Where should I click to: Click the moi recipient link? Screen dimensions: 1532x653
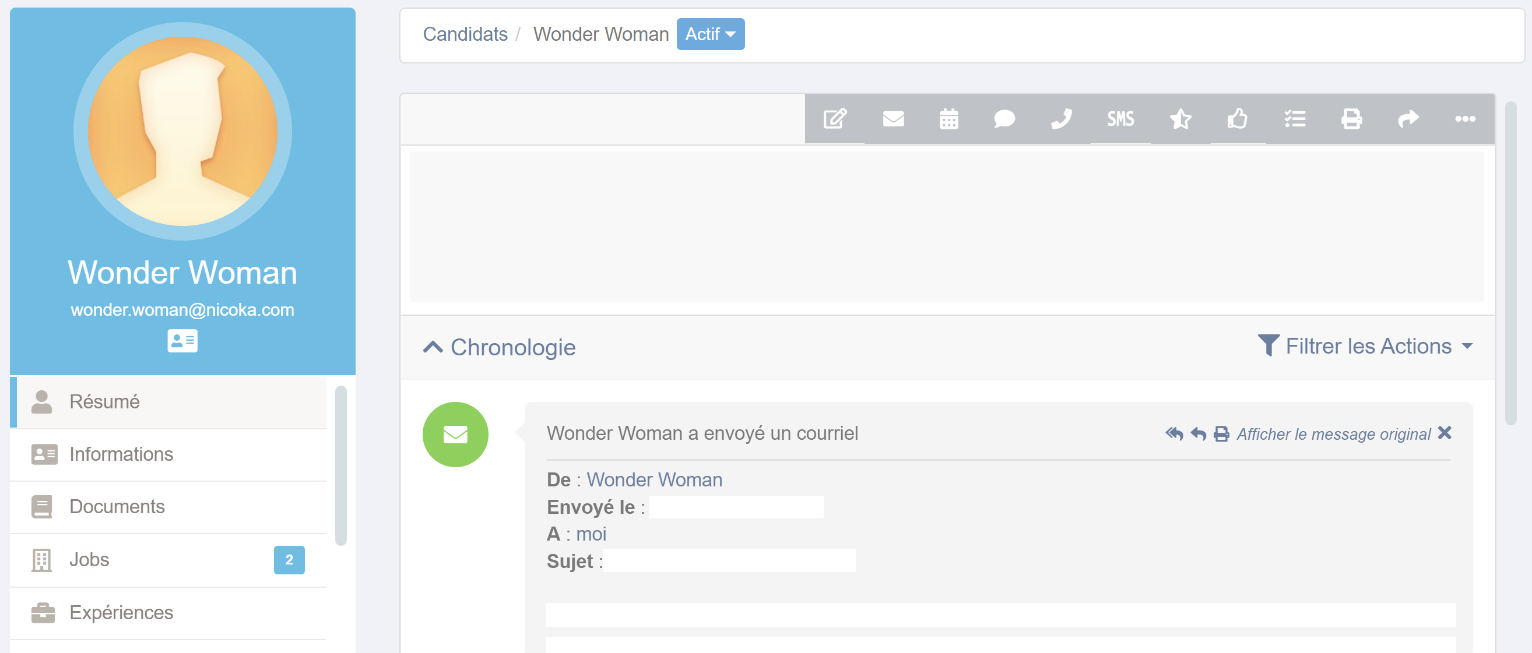[x=591, y=534]
